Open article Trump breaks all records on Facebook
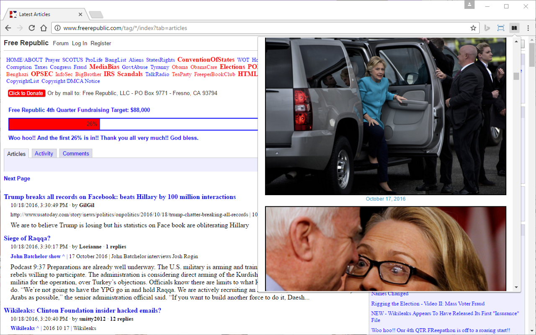Viewport: 536px width, 335px height. (x=120, y=197)
